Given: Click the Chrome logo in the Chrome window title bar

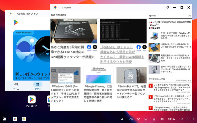Looking at the screenshot, I should tap(55, 7).
